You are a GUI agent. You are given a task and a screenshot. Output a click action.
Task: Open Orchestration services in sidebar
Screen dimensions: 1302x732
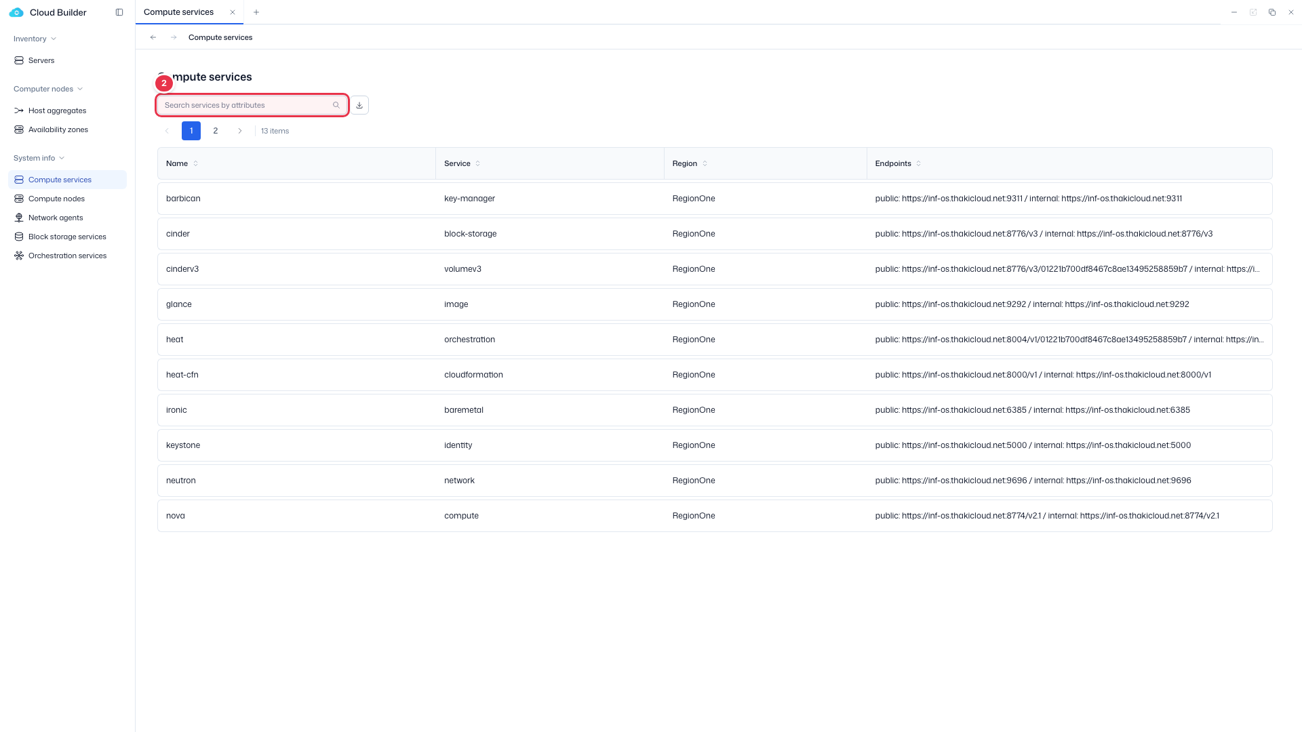click(x=67, y=256)
